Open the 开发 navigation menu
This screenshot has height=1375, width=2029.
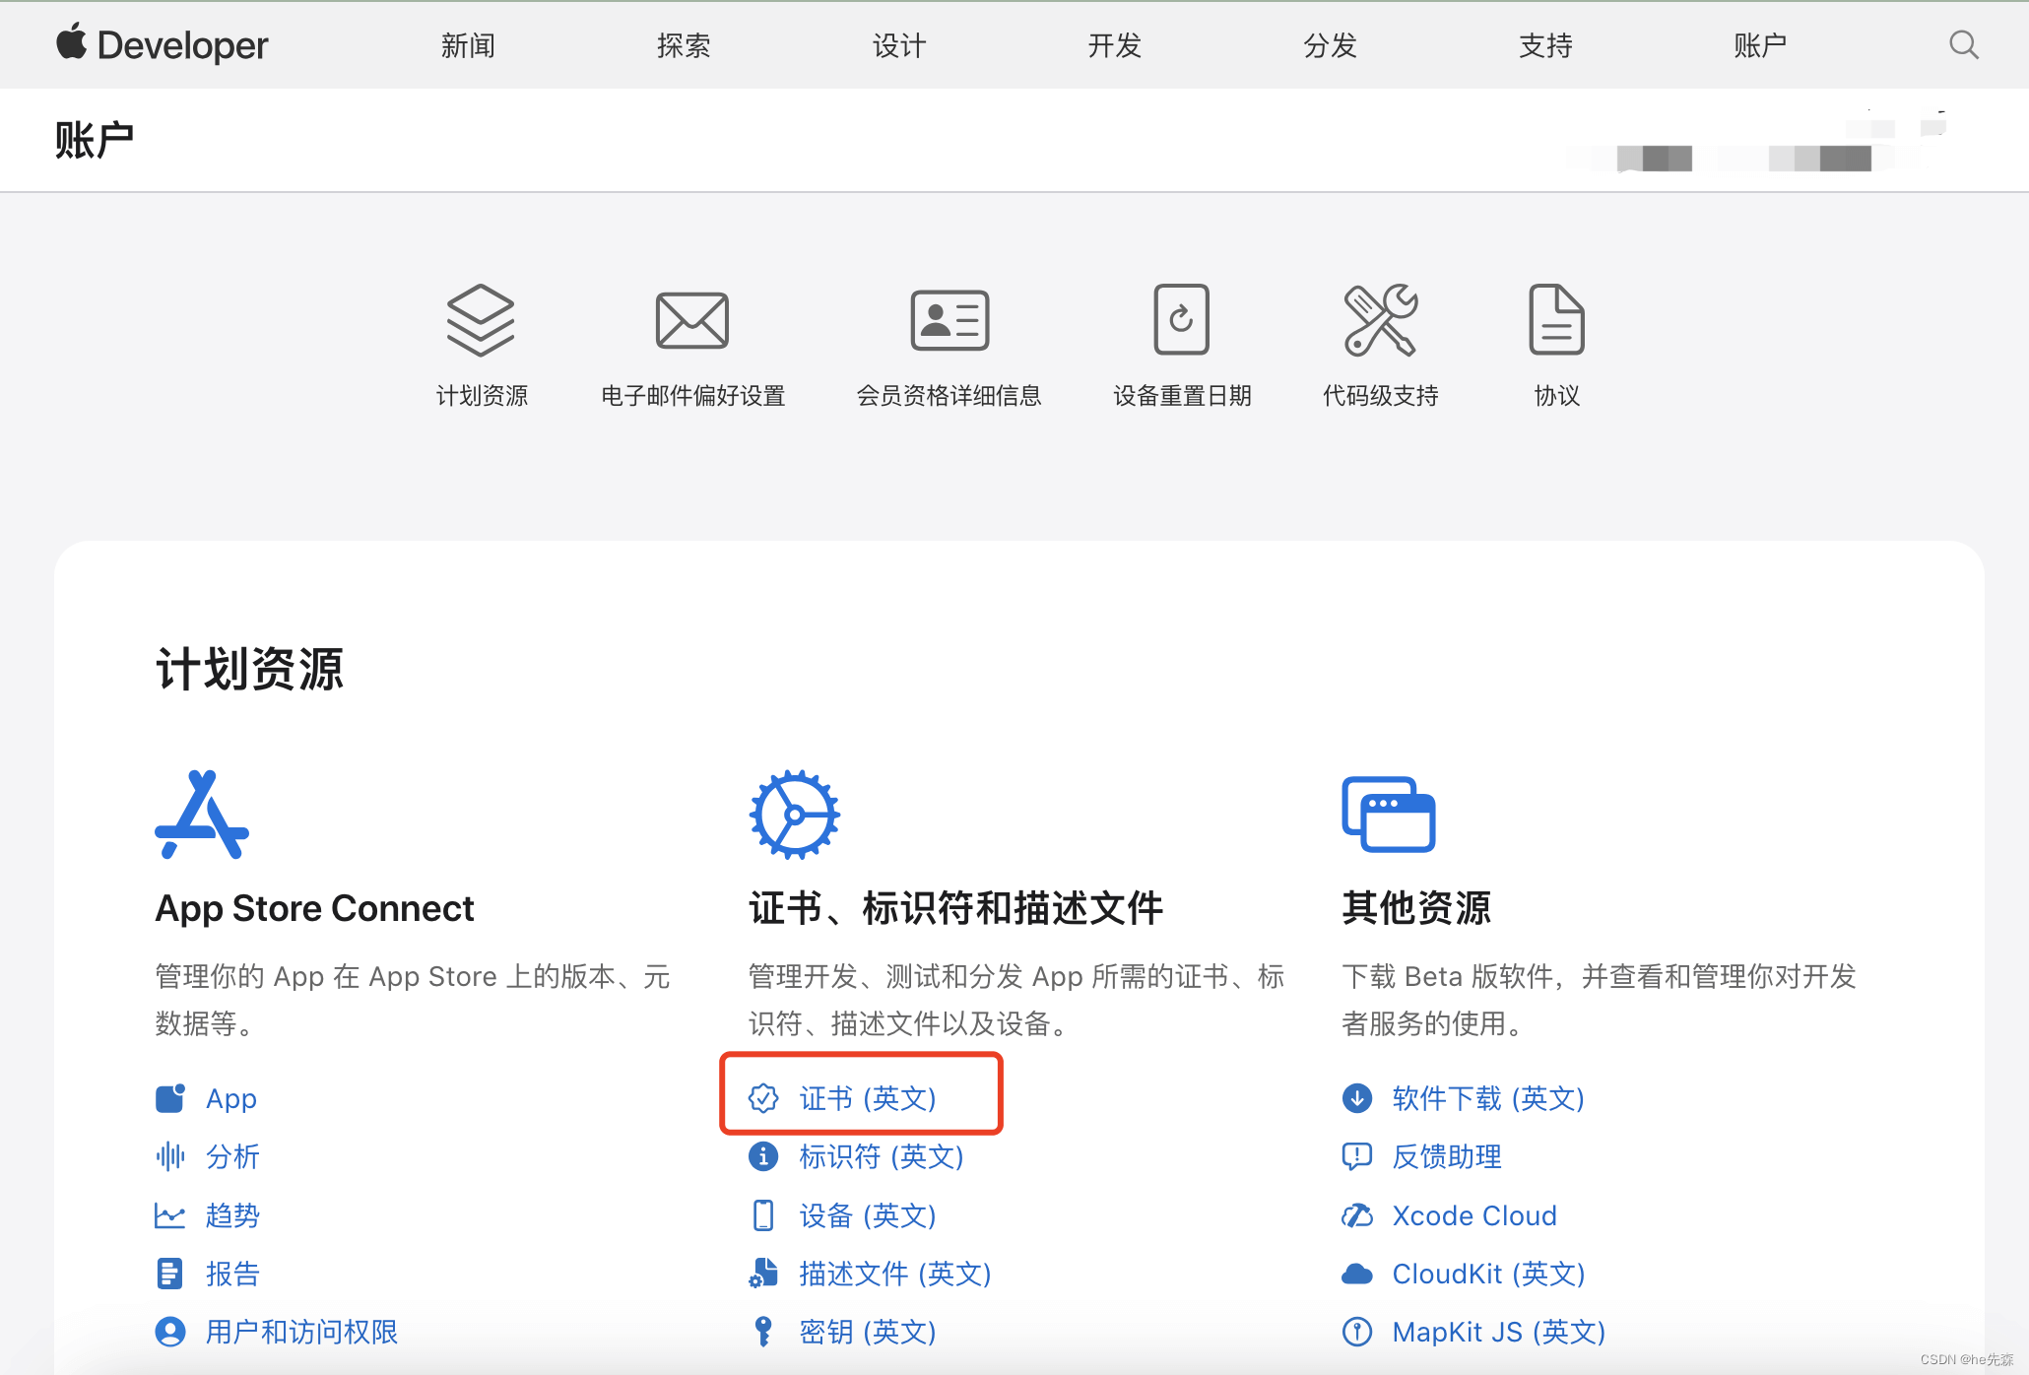click(x=1115, y=45)
